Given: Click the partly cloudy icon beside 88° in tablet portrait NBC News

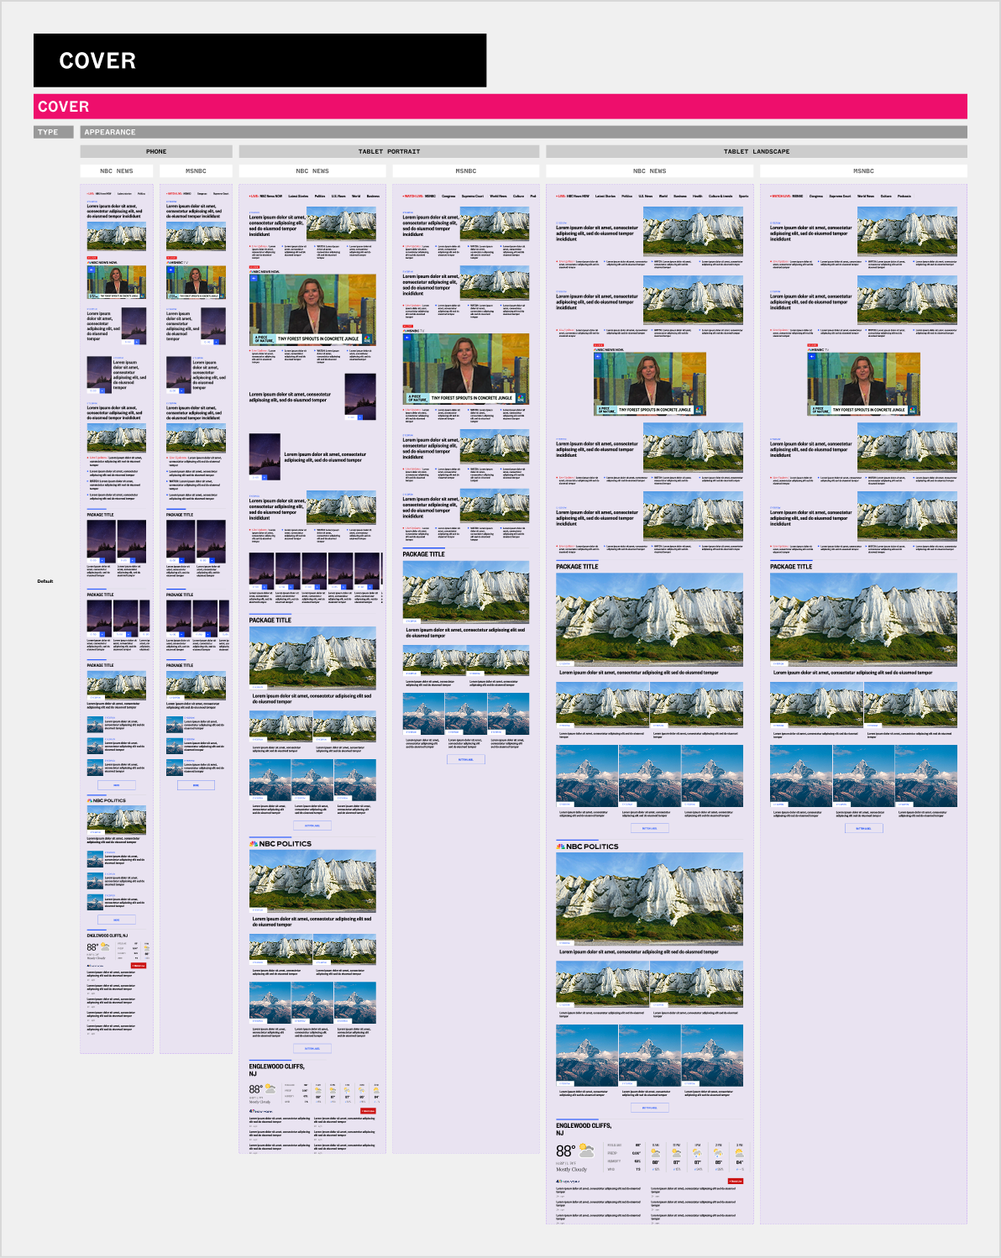Looking at the screenshot, I should (270, 1089).
